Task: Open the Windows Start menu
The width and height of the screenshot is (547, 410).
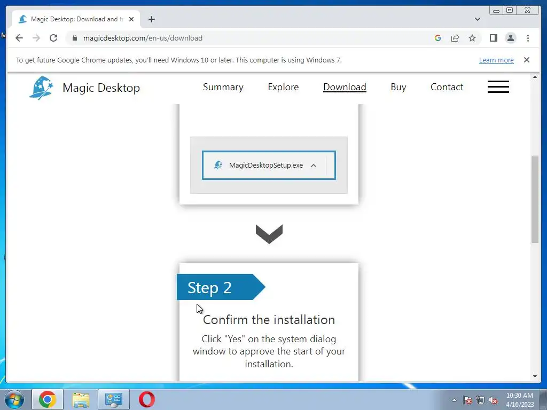Action: [14, 399]
